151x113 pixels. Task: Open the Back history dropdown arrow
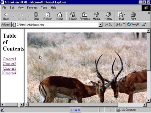14,16
